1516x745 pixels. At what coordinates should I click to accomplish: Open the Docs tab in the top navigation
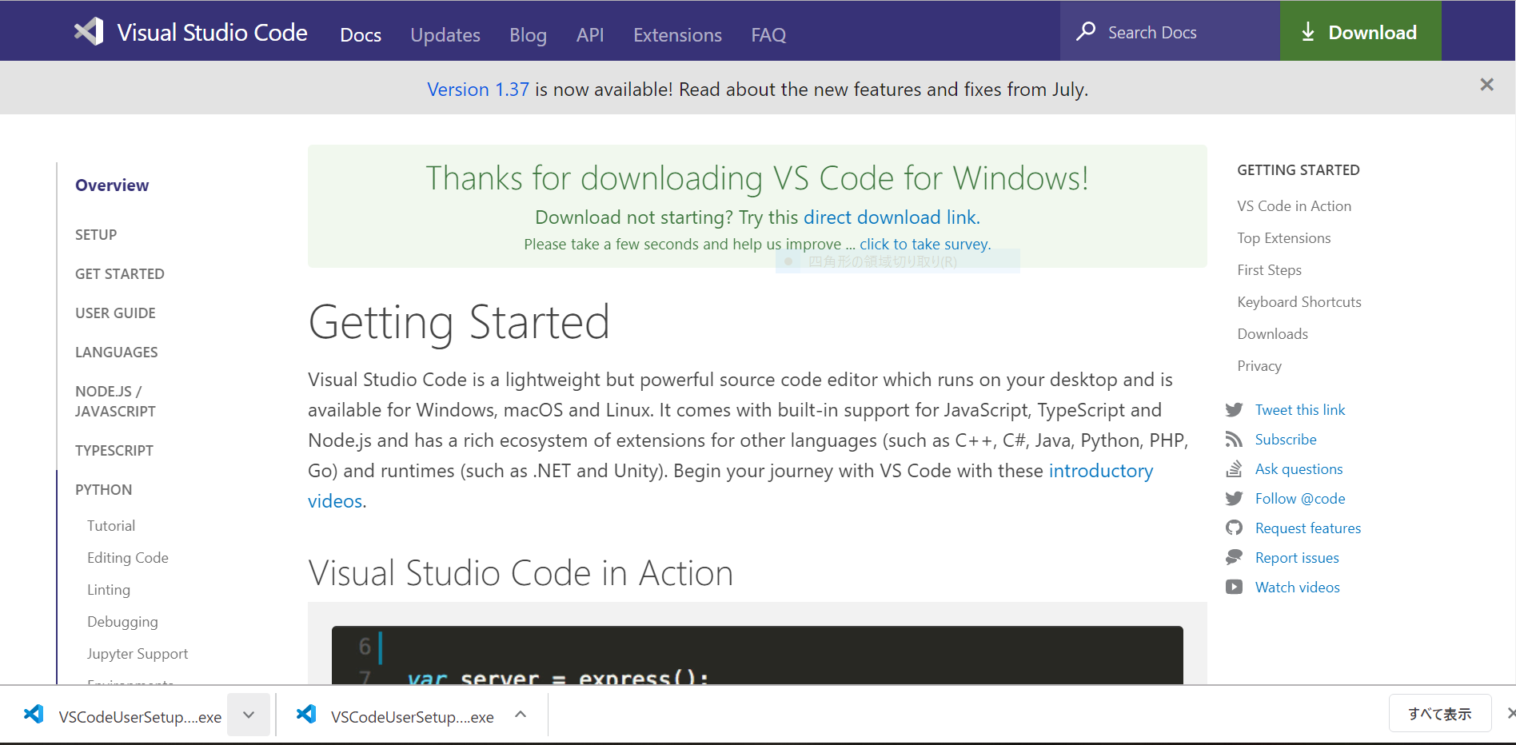[361, 35]
